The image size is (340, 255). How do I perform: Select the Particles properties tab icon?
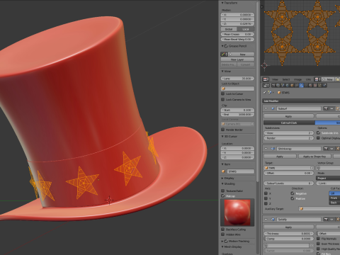click(x=320, y=85)
